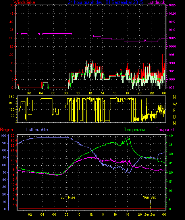Click the 1000 value on the Luftdruck axis

coord(172,46)
